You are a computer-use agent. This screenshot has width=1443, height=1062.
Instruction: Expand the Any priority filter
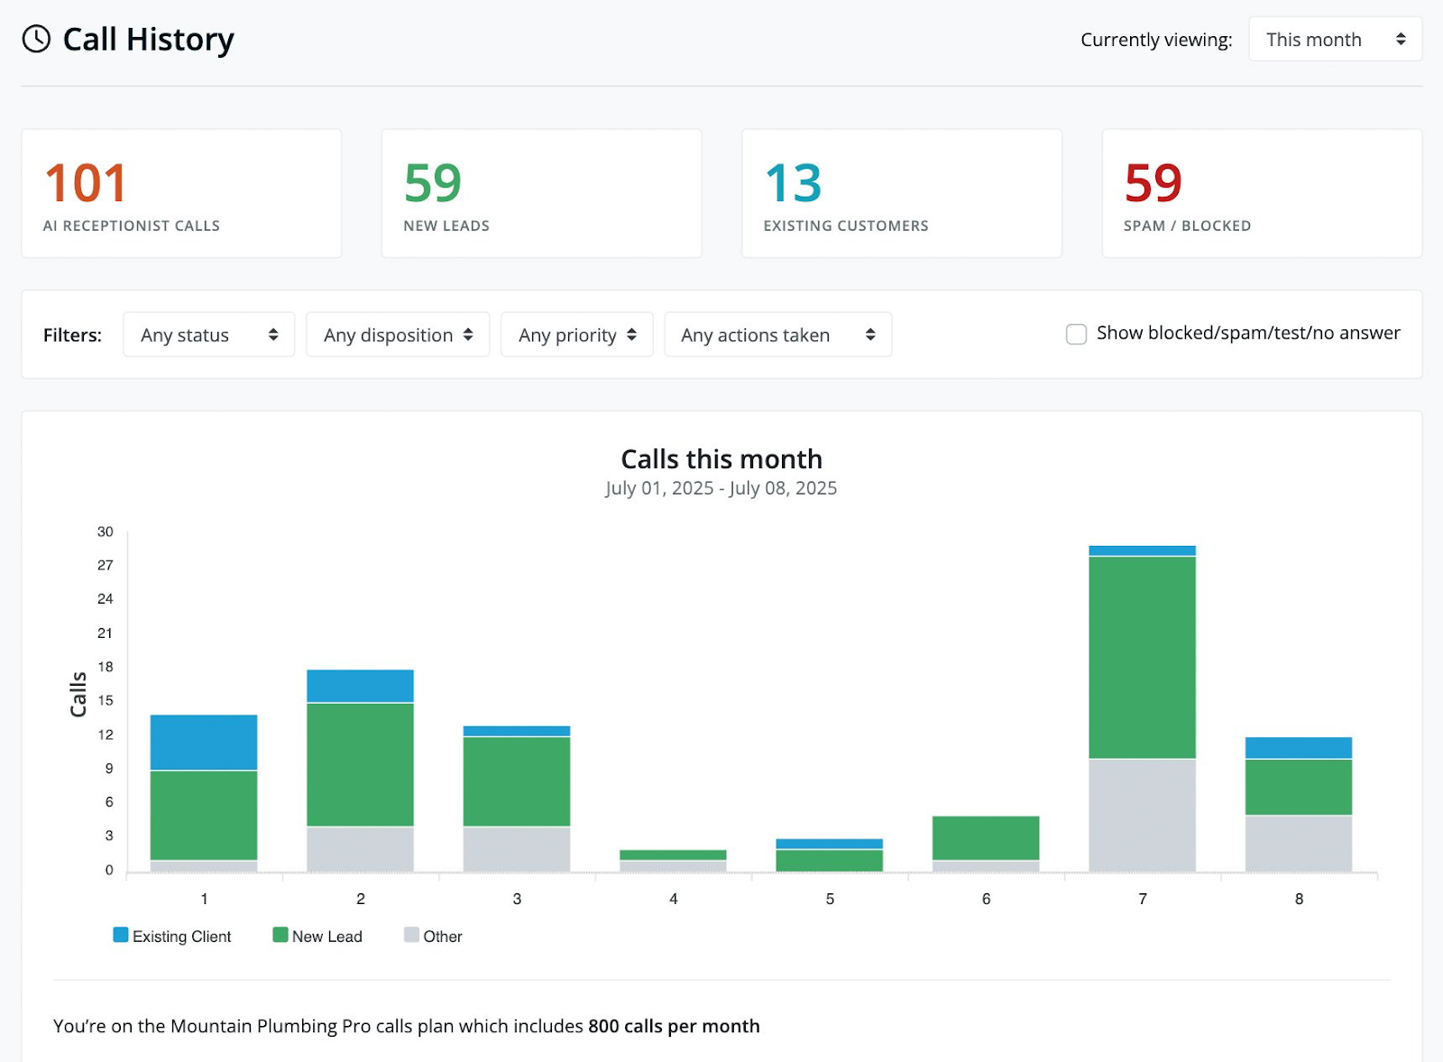pos(576,335)
